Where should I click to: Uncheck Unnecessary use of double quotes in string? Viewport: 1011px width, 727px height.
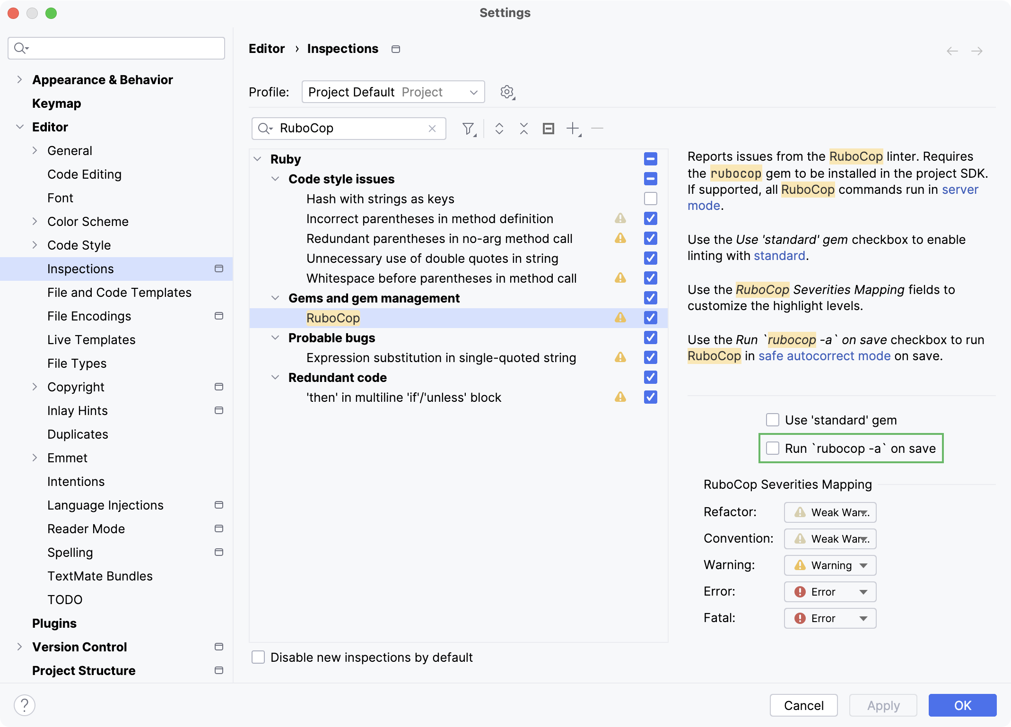click(x=650, y=258)
